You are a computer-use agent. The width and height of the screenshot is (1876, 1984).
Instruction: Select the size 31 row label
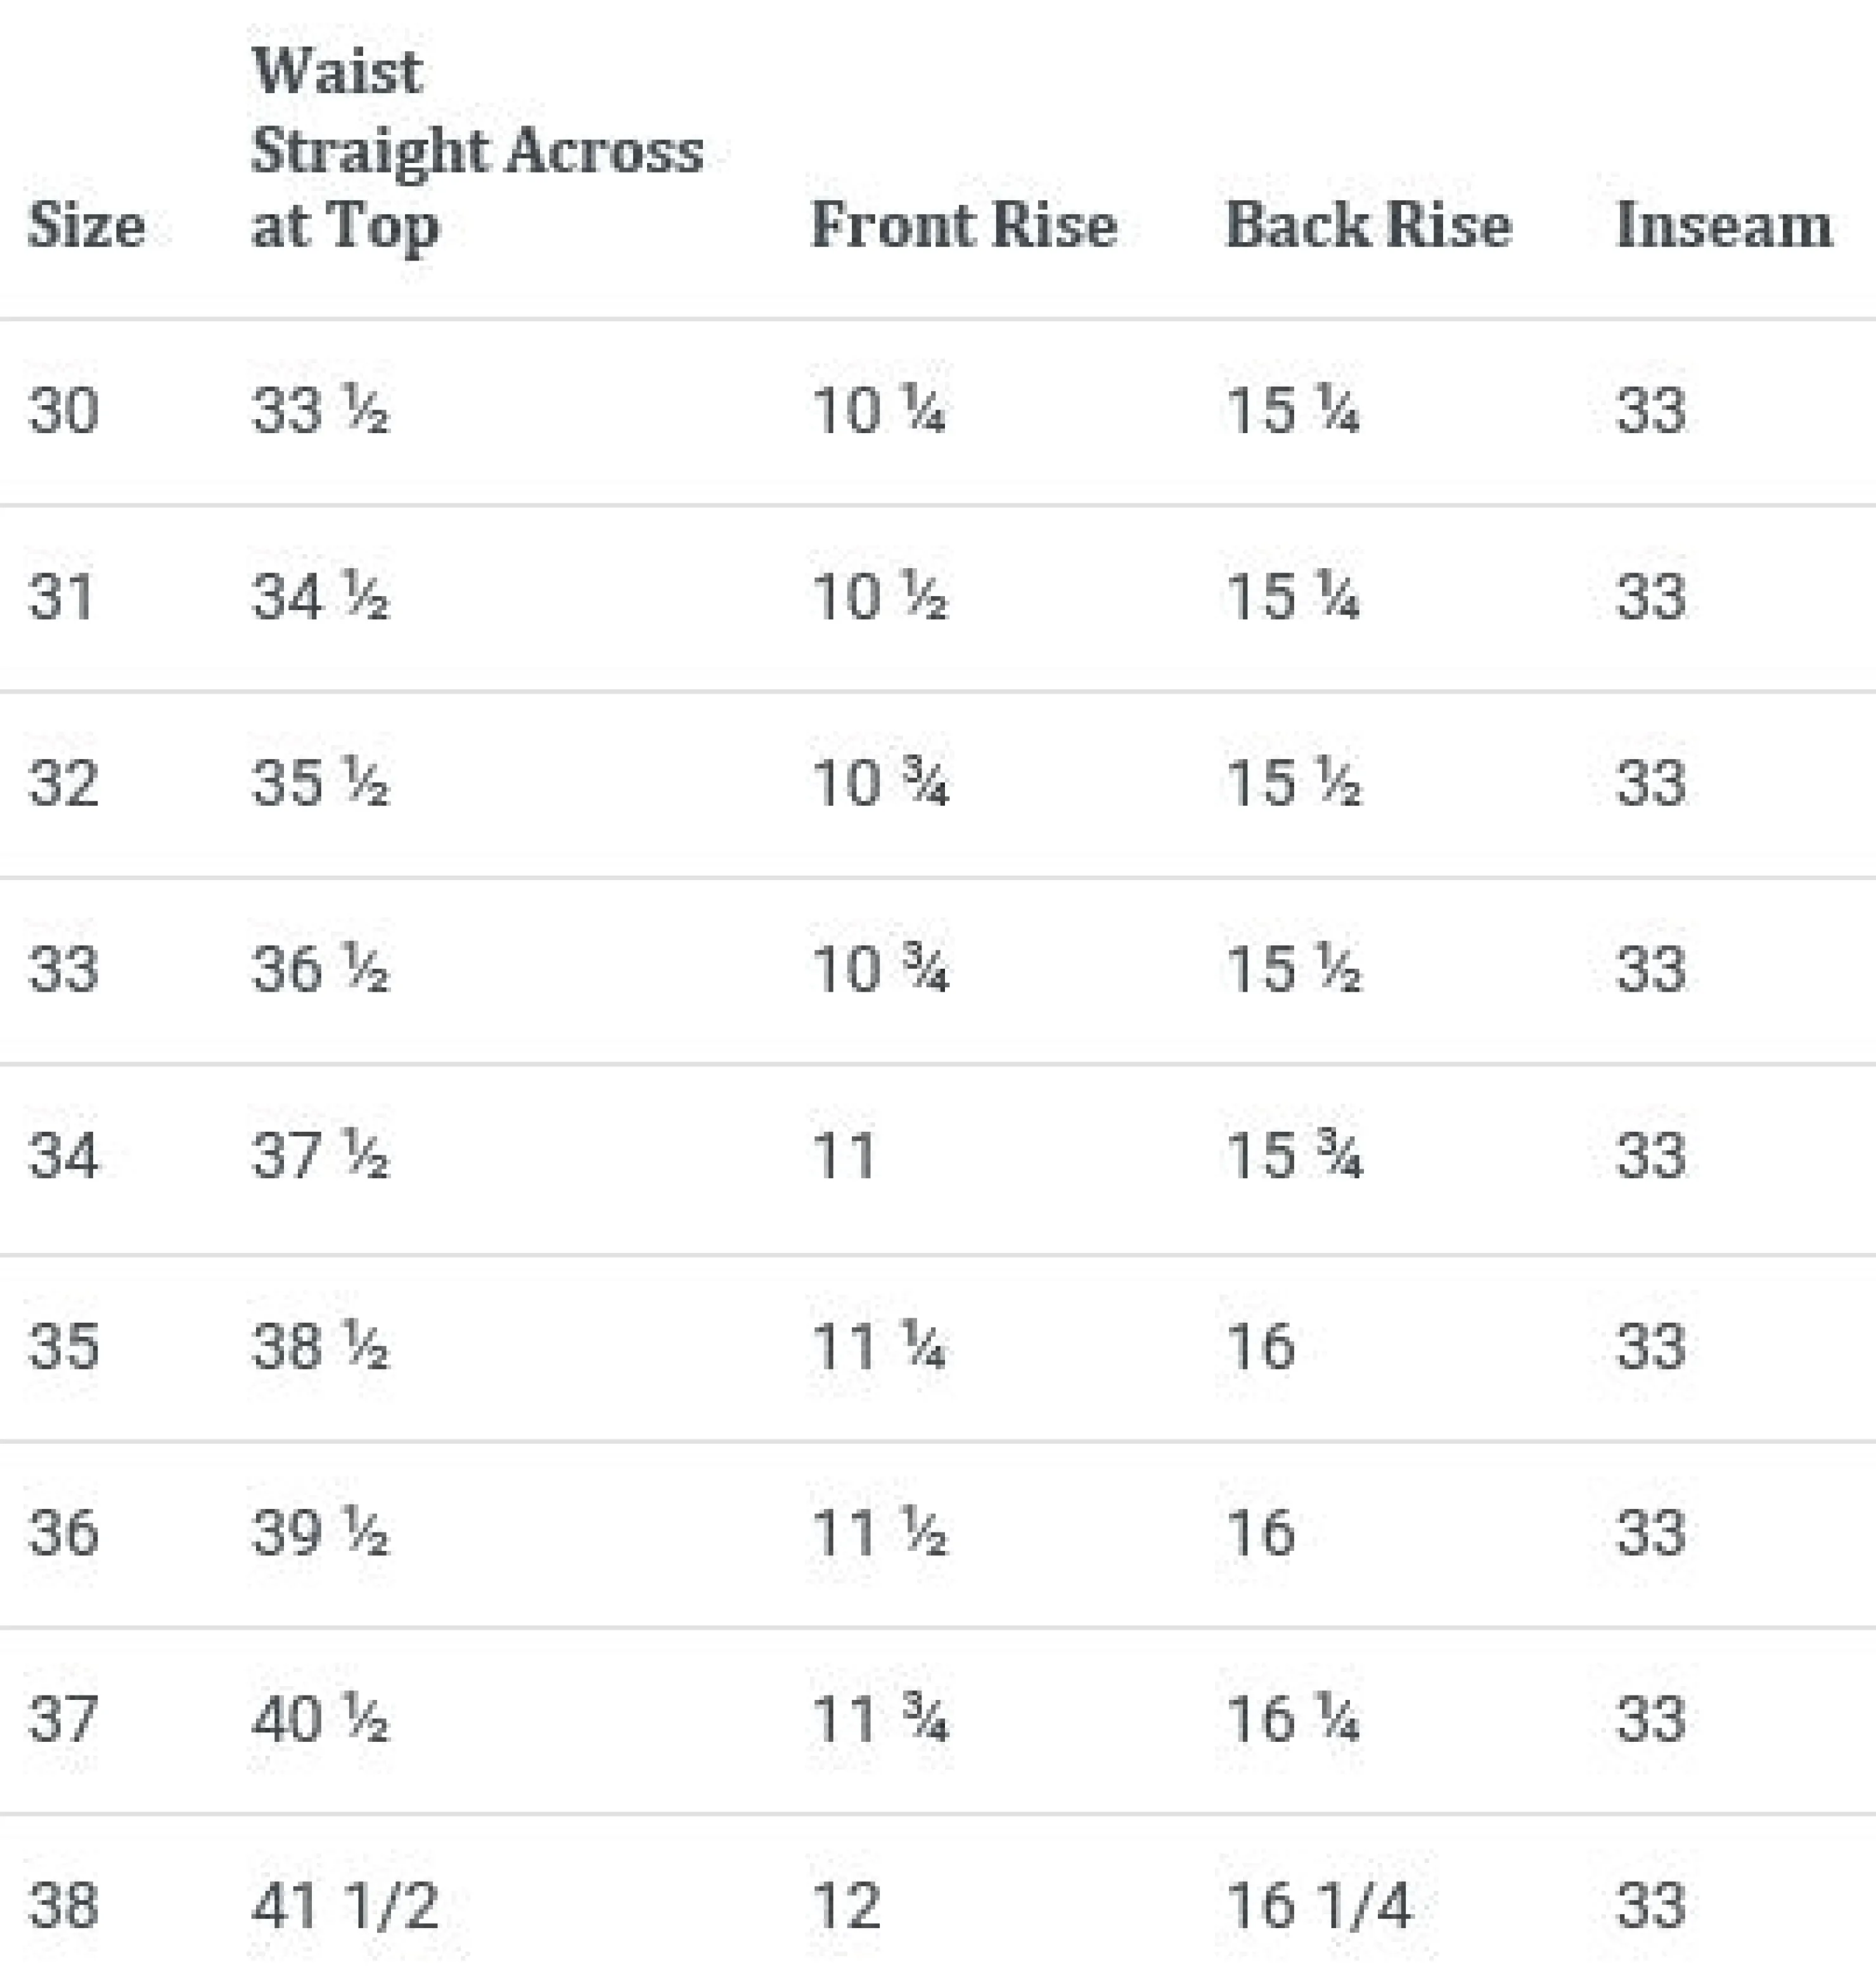point(62,597)
